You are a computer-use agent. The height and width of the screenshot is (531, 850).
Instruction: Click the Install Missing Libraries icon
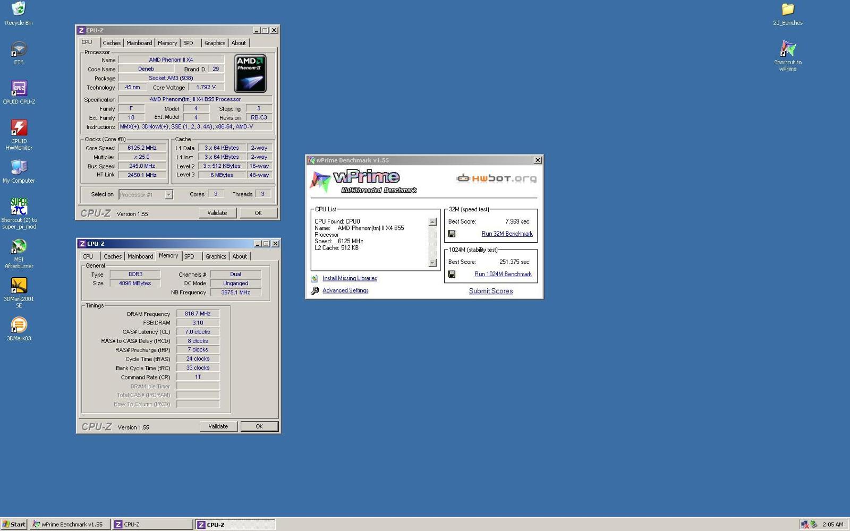314,278
